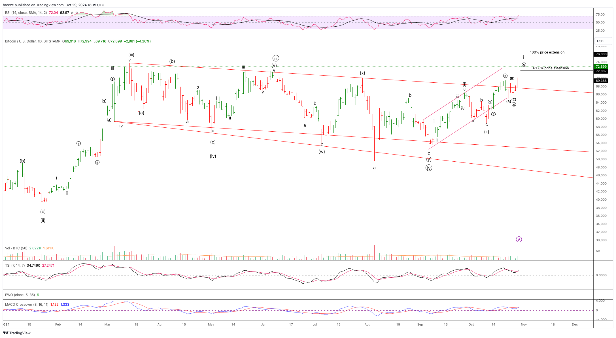Viewport: 616px width, 338px height.
Task: Click the 100% price extension text label
Action: [x=547, y=52]
